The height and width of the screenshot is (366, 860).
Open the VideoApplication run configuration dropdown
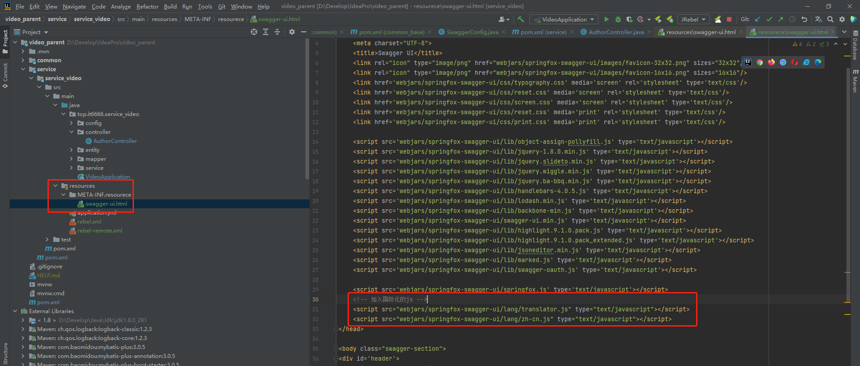coord(564,19)
